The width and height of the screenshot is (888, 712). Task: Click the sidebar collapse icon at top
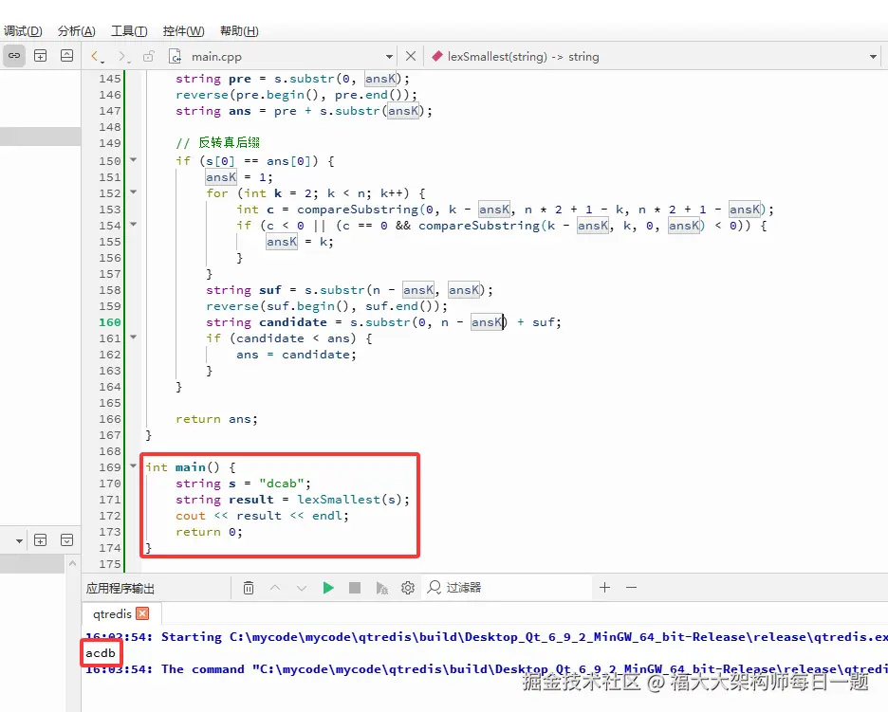pos(66,56)
